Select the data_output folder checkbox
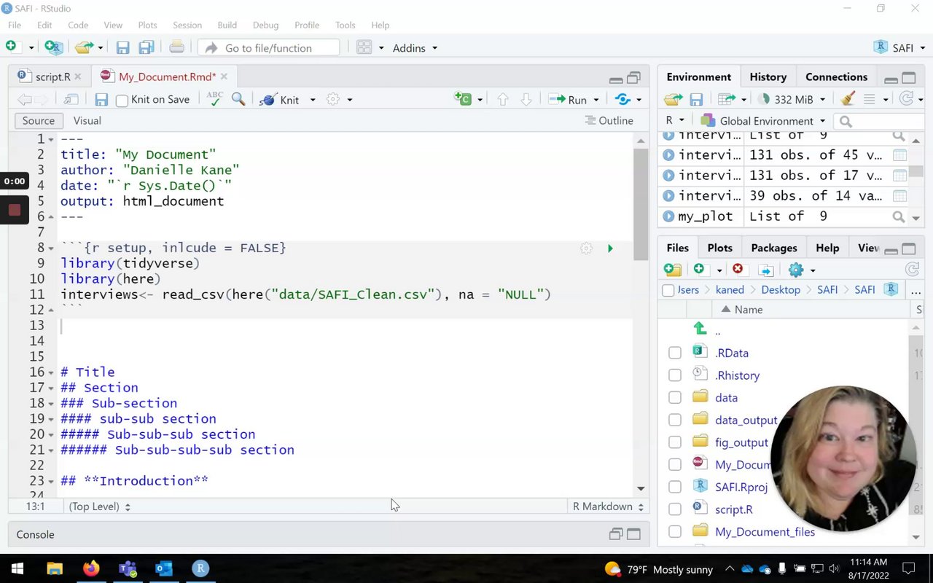 point(675,420)
